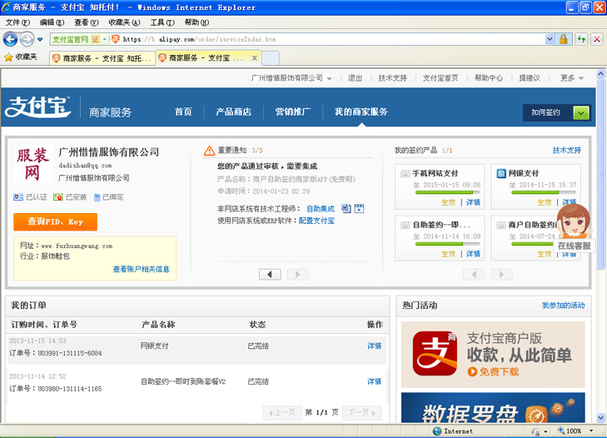The height and width of the screenshot is (438, 607).
Task: Expand the 更多 dropdown in top bar
Action: [x=572, y=78]
